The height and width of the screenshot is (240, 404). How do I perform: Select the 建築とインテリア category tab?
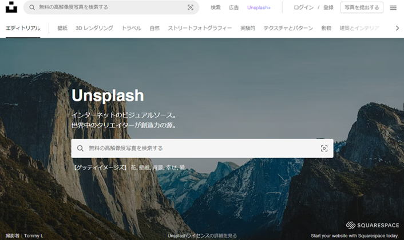pyautogui.click(x=359, y=28)
